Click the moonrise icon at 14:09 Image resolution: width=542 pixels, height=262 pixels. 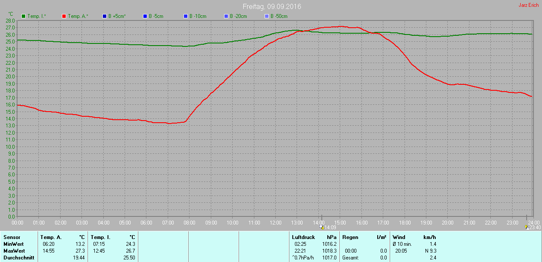322,227
